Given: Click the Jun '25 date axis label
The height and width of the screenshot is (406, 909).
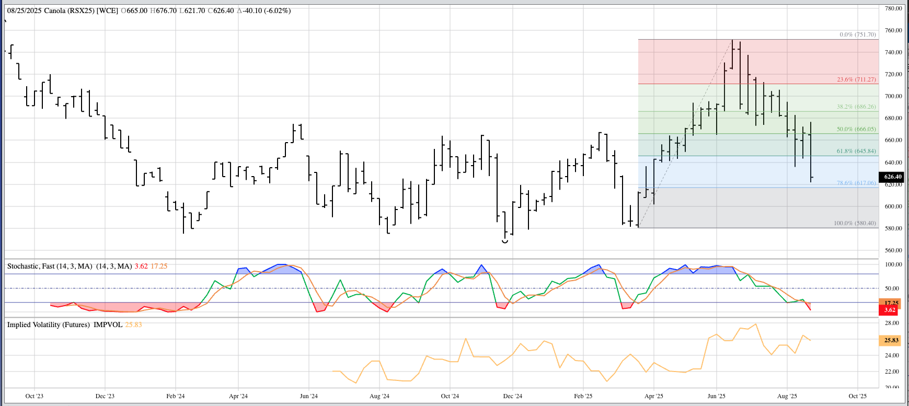Looking at the screenshot, I should point(716,396).
